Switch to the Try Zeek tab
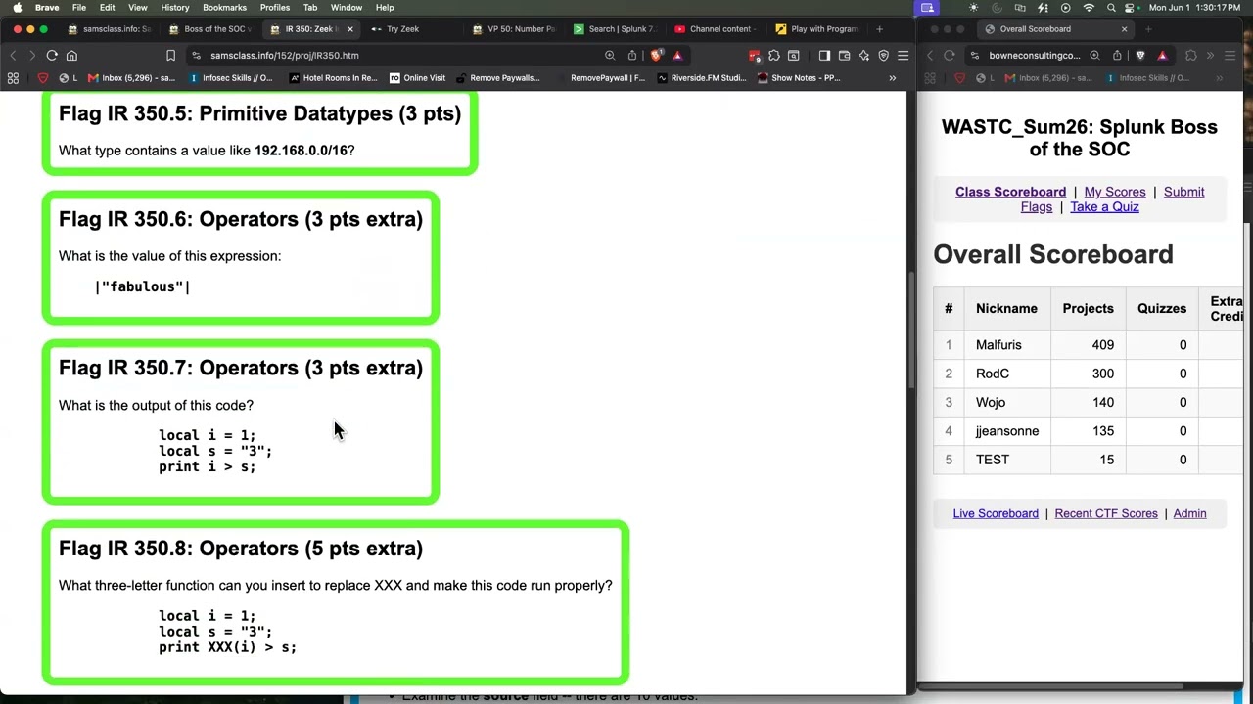 click(402, 29)
